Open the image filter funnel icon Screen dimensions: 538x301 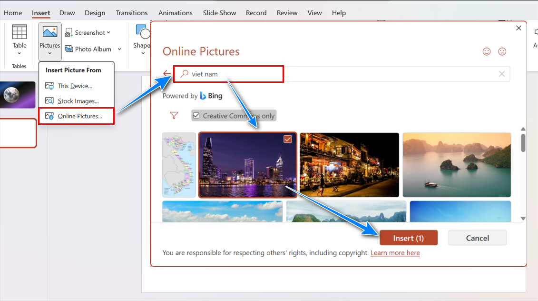point(174,116)
